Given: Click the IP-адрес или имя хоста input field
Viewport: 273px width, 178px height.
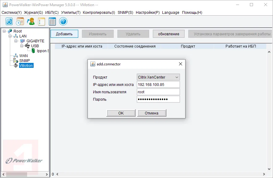Looking at the screenshot, I should point(158,84).
